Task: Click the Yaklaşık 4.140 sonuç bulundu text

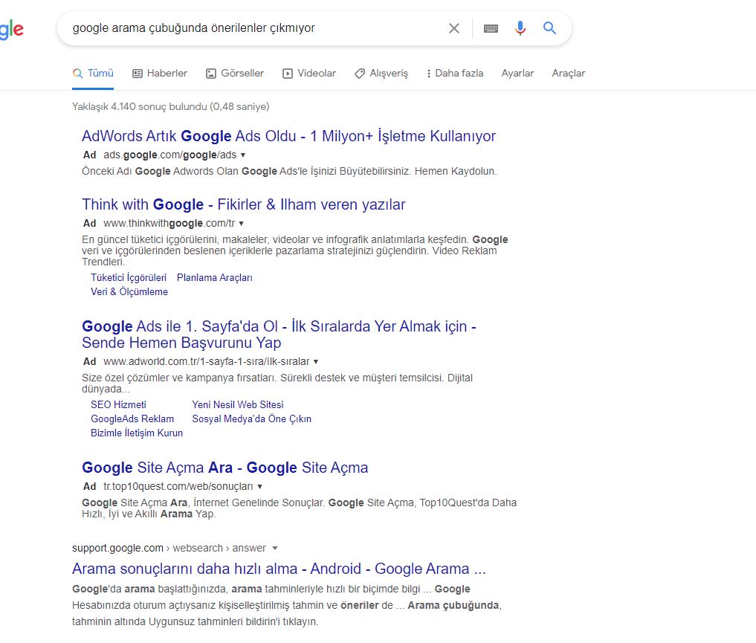Action: [171, 106]
